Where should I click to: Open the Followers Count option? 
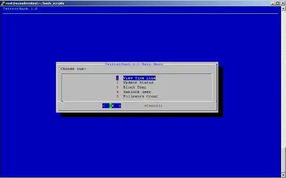coord(140,97)
